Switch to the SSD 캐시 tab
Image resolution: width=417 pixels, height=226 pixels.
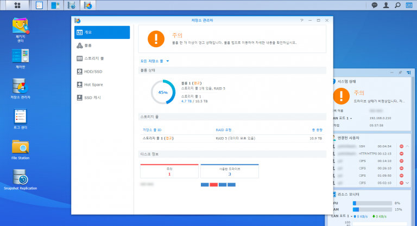coord(102,98)
